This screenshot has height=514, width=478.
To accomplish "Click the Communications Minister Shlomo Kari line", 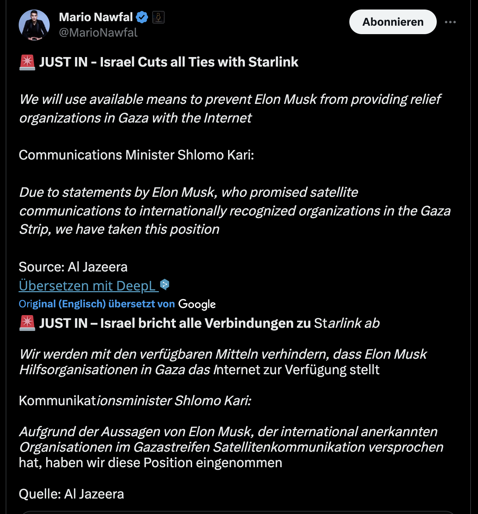I will tap(136, 155).
